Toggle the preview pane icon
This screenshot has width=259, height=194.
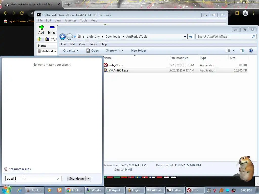pos(242,51)
